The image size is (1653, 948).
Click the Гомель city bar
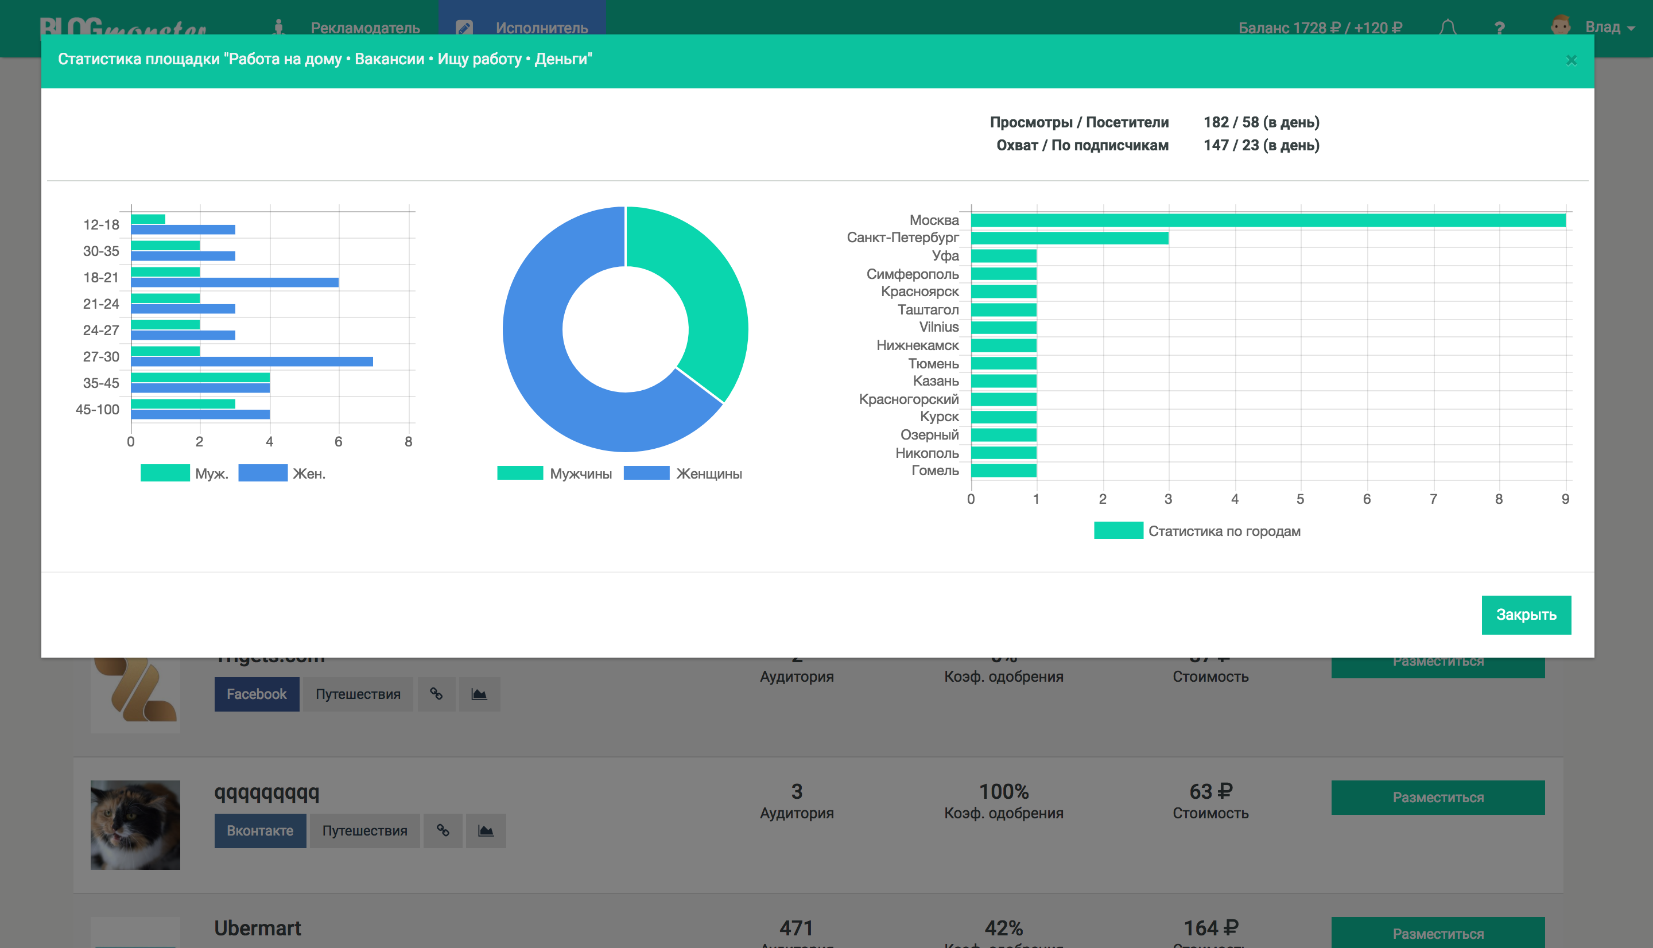(x=1004, y=470)
